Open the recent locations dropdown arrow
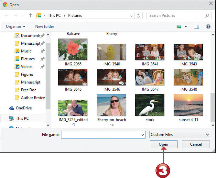The width and height of the screenshot is (216, 178). coord(23,16)
